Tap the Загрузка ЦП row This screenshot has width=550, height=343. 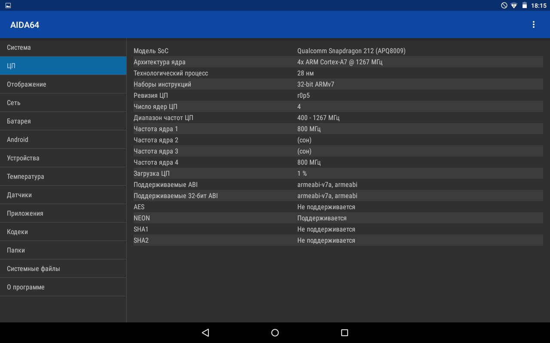click(x=338, y=174)
